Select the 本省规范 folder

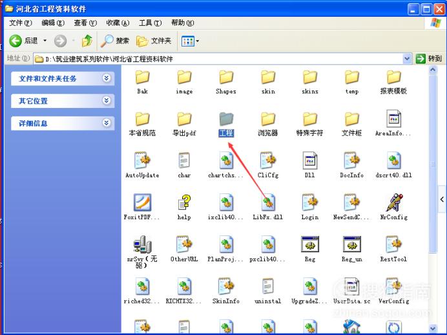[x=142, y=124]
